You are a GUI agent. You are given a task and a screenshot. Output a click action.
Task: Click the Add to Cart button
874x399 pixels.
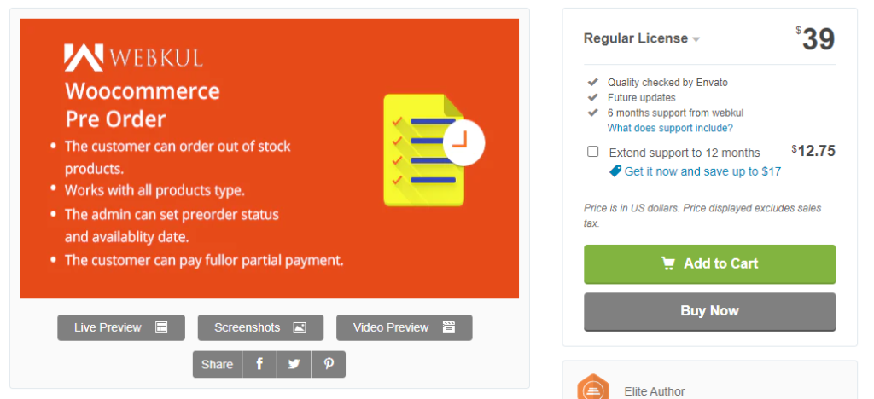point(709,263)
